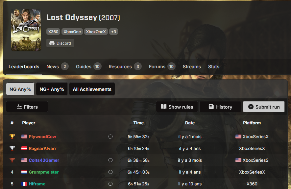
Task: Open the Lost Odyssey cover art image
Action: (26, 30)
